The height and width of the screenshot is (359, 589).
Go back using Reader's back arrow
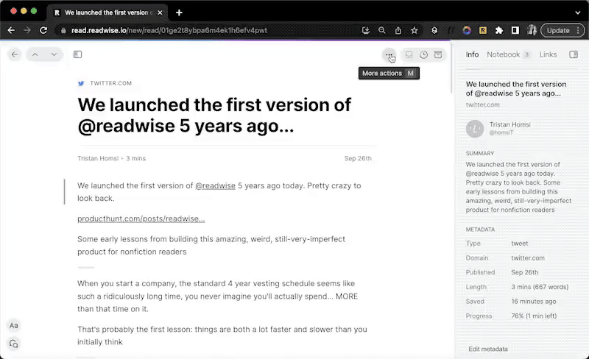coord(14,54)
